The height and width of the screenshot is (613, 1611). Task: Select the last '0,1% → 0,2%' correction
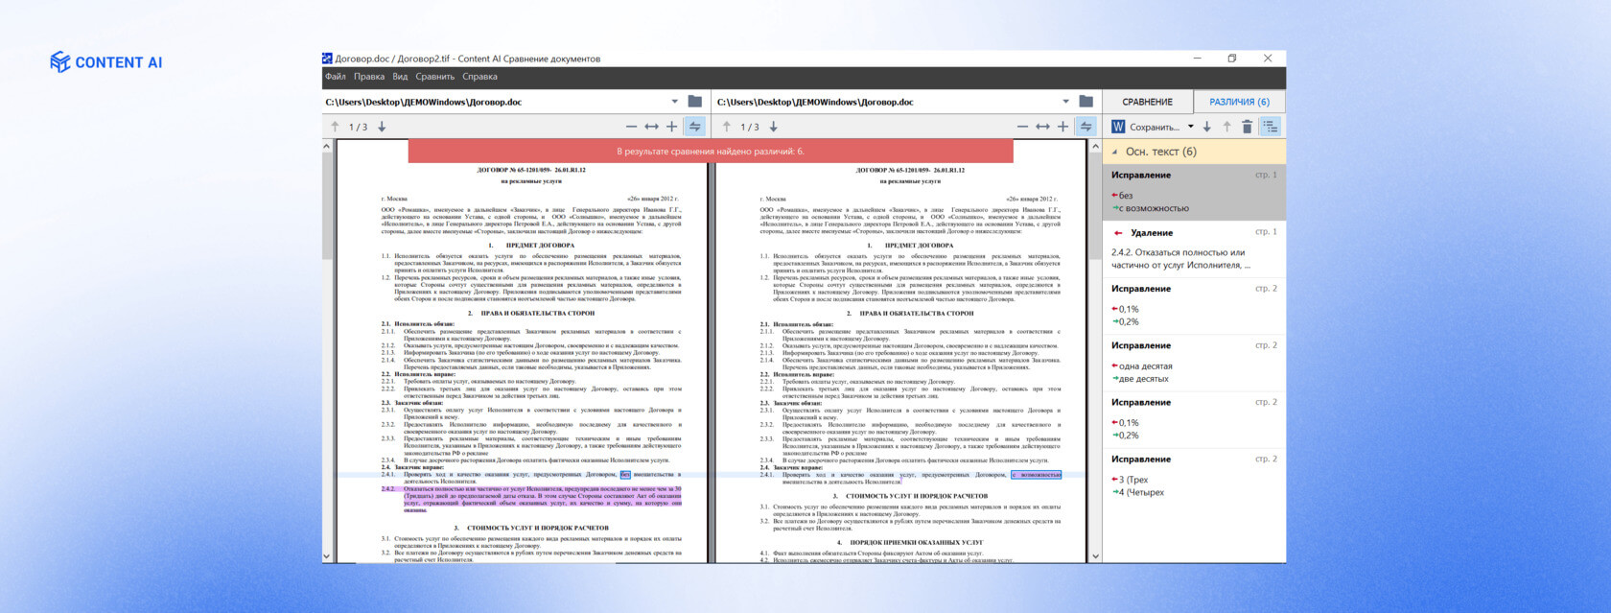click(1194, 420)
